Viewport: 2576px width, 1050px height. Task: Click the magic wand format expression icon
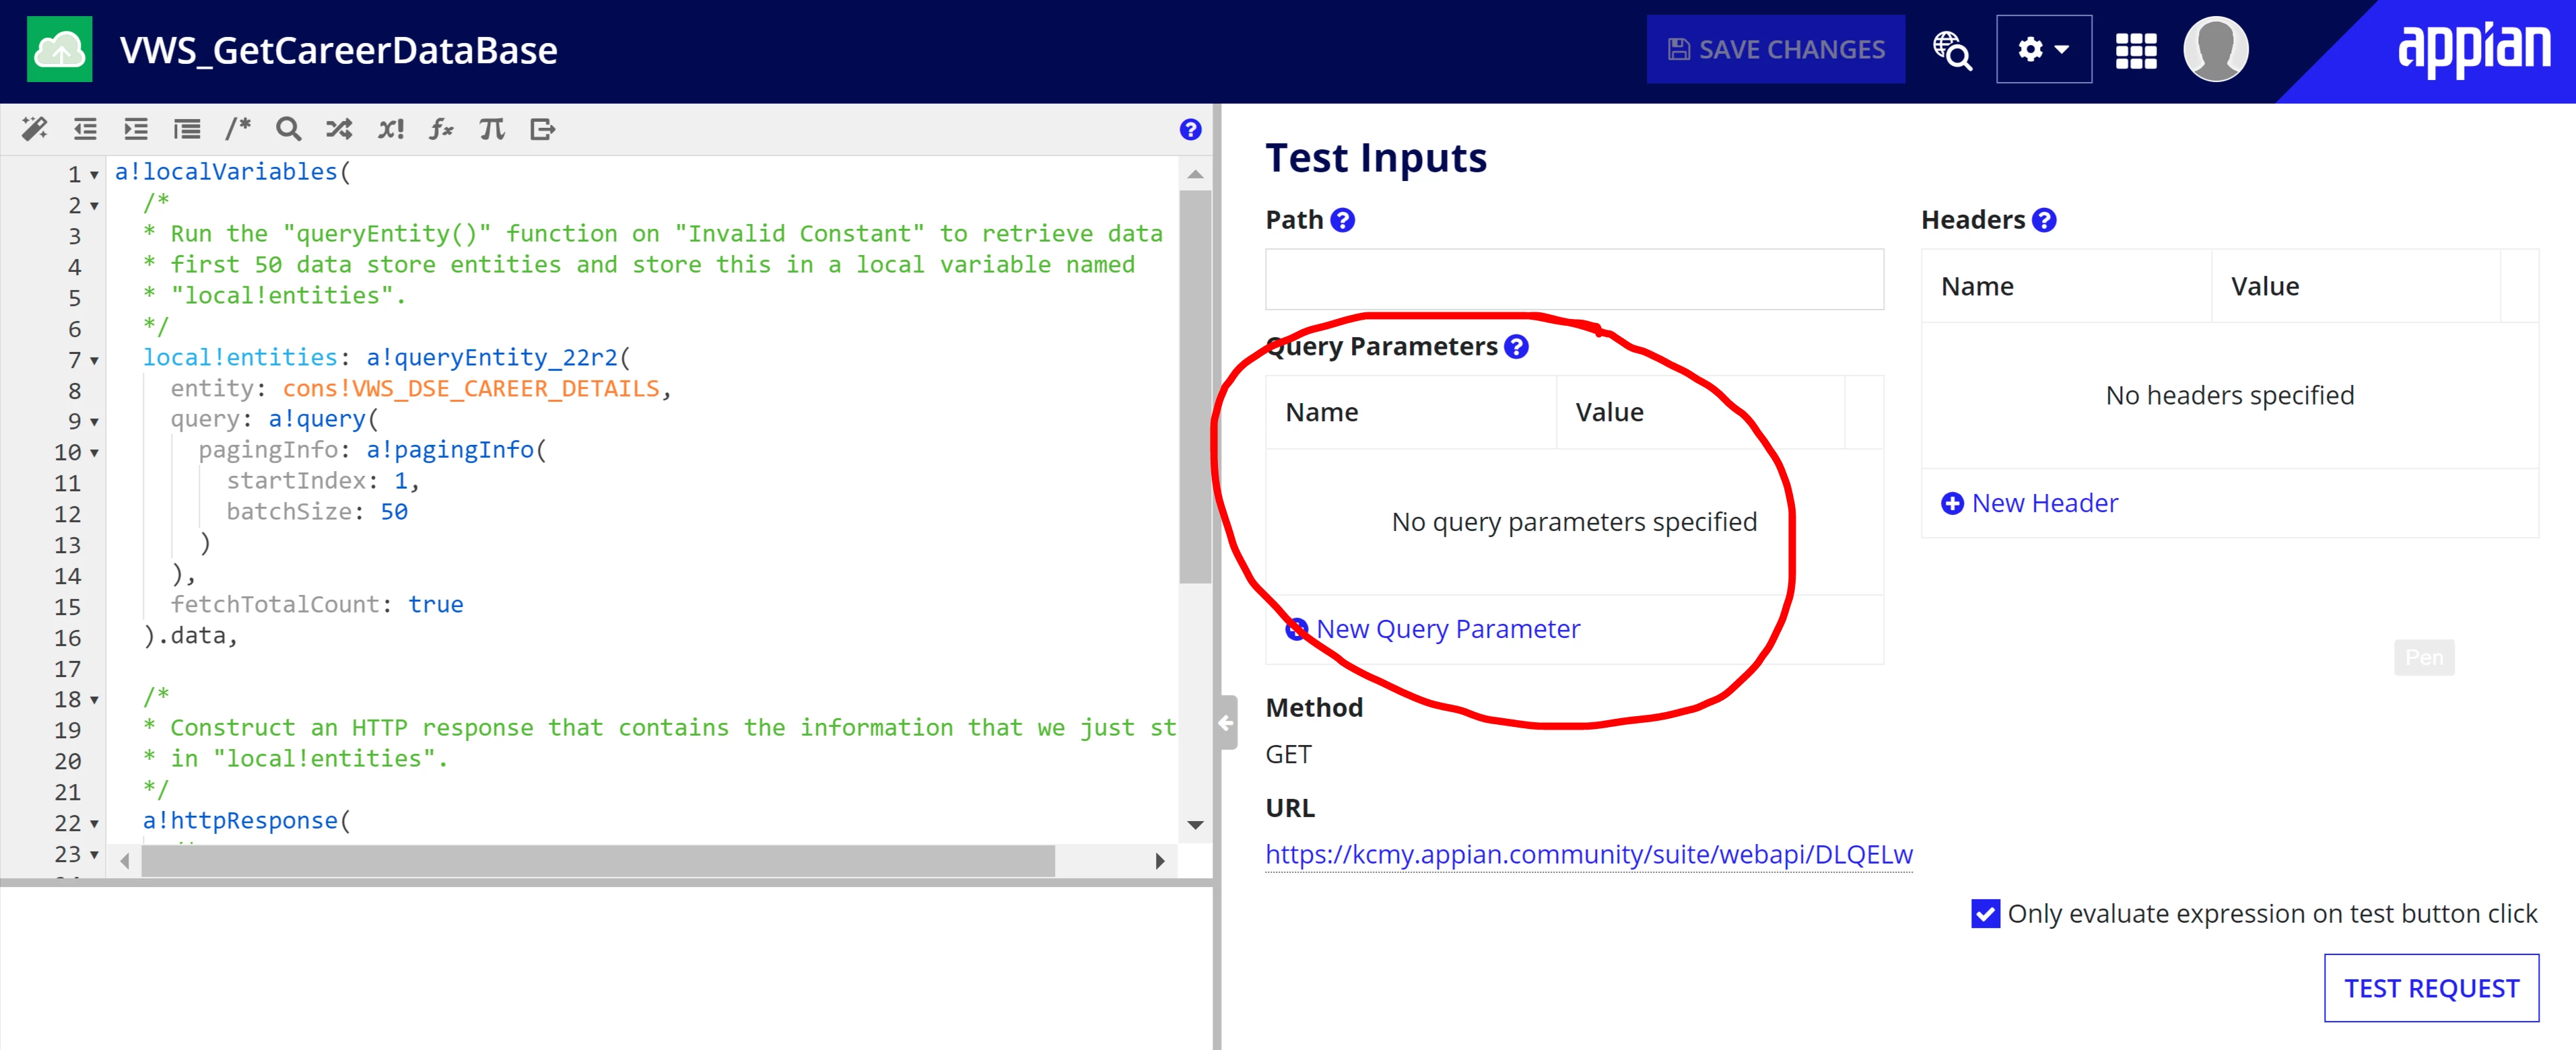click(35, 129)
